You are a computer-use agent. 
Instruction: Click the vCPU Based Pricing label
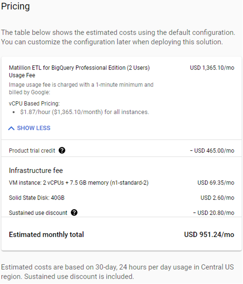34,104
